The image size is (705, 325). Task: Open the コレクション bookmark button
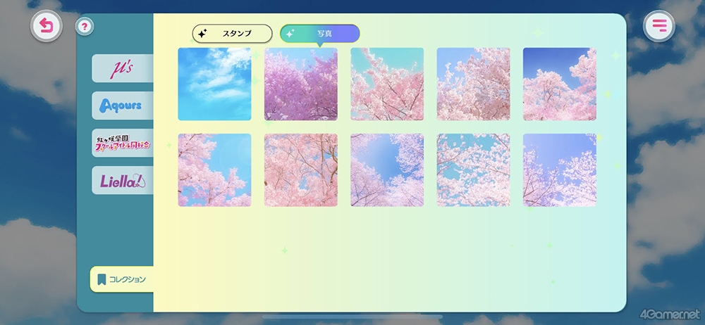pos(122,279)
